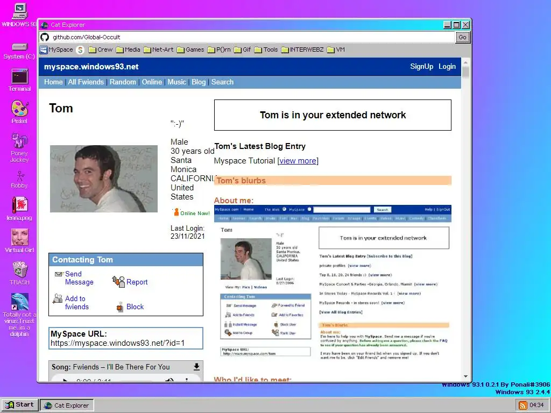This screenshot has height=413, width=551.
Task: Download the song with the download icon
Action: coord(196,367)
